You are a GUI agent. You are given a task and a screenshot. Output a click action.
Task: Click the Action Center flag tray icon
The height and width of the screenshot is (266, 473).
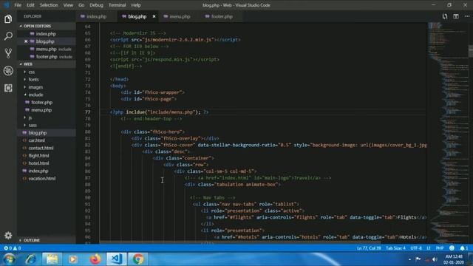pos(418,259)
